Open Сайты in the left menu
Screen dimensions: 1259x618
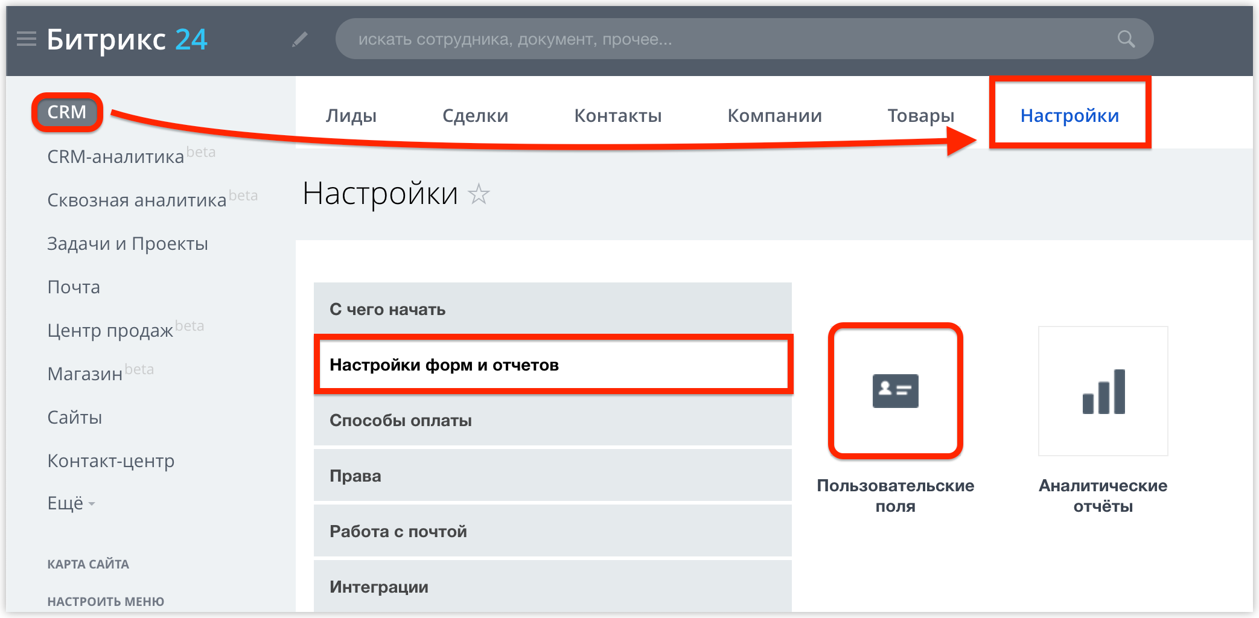click(75, 417)
